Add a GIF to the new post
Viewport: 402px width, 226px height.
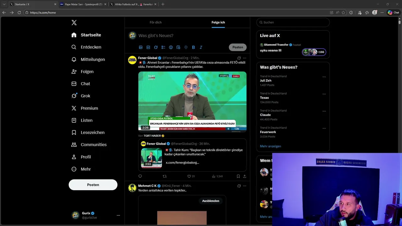coord(148,47)
